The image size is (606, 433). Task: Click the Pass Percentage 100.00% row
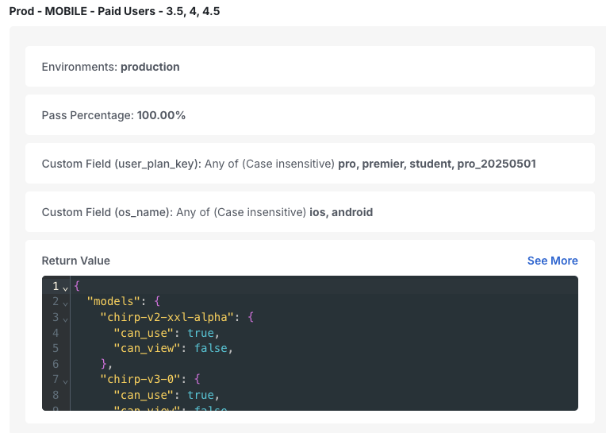click(310, 115)
